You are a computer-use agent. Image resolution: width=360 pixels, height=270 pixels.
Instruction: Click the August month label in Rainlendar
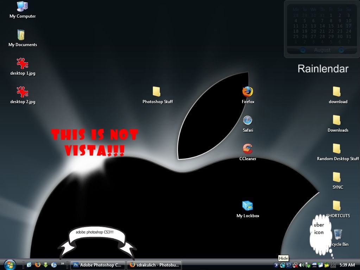pyautogui.click(x=322, y=50)
